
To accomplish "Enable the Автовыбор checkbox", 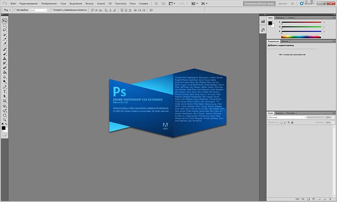I will [x=14, y=10].
